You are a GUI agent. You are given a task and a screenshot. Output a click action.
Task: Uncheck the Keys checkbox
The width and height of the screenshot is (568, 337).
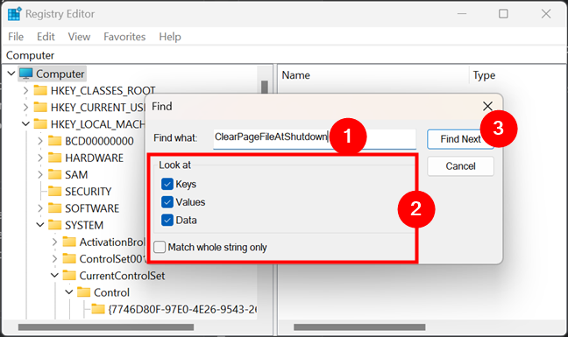(x=167, y=184)
